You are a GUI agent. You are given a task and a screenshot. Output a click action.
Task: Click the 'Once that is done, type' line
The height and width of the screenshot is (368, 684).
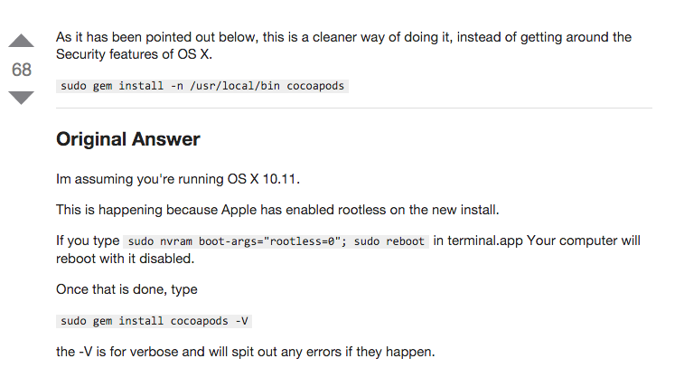[126, 289]
